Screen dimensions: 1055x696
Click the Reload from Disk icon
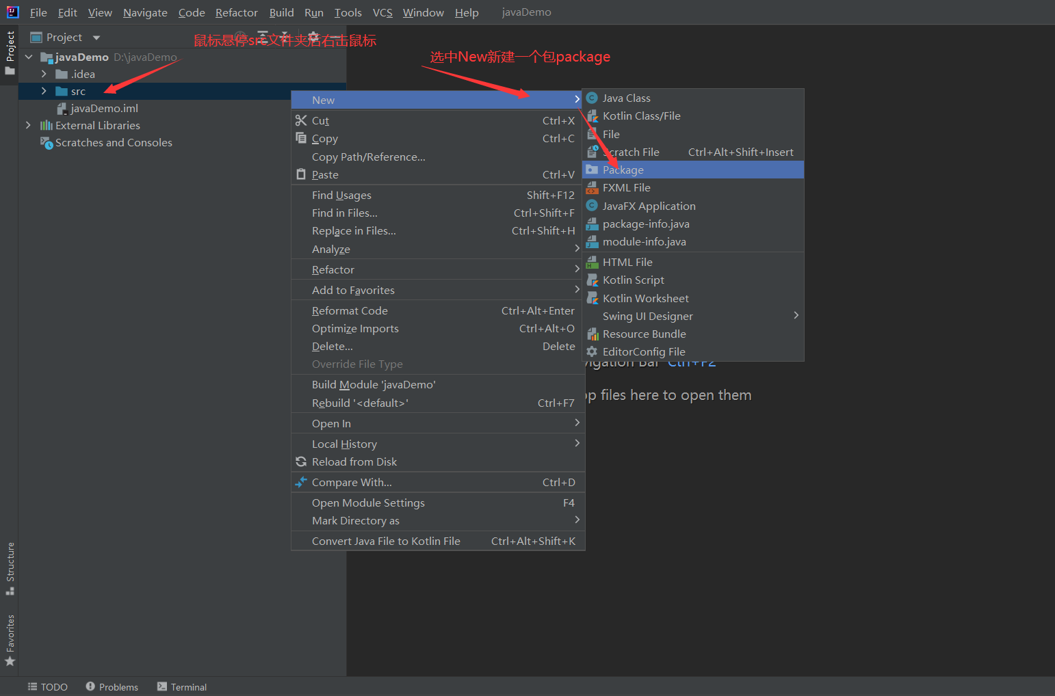pos(301,461)
